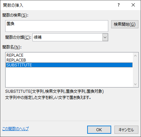Dismiss the dialog with キャンセル button

[x=126, y=130]
